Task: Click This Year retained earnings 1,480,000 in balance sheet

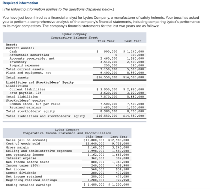Action: (x=109, y=107)
